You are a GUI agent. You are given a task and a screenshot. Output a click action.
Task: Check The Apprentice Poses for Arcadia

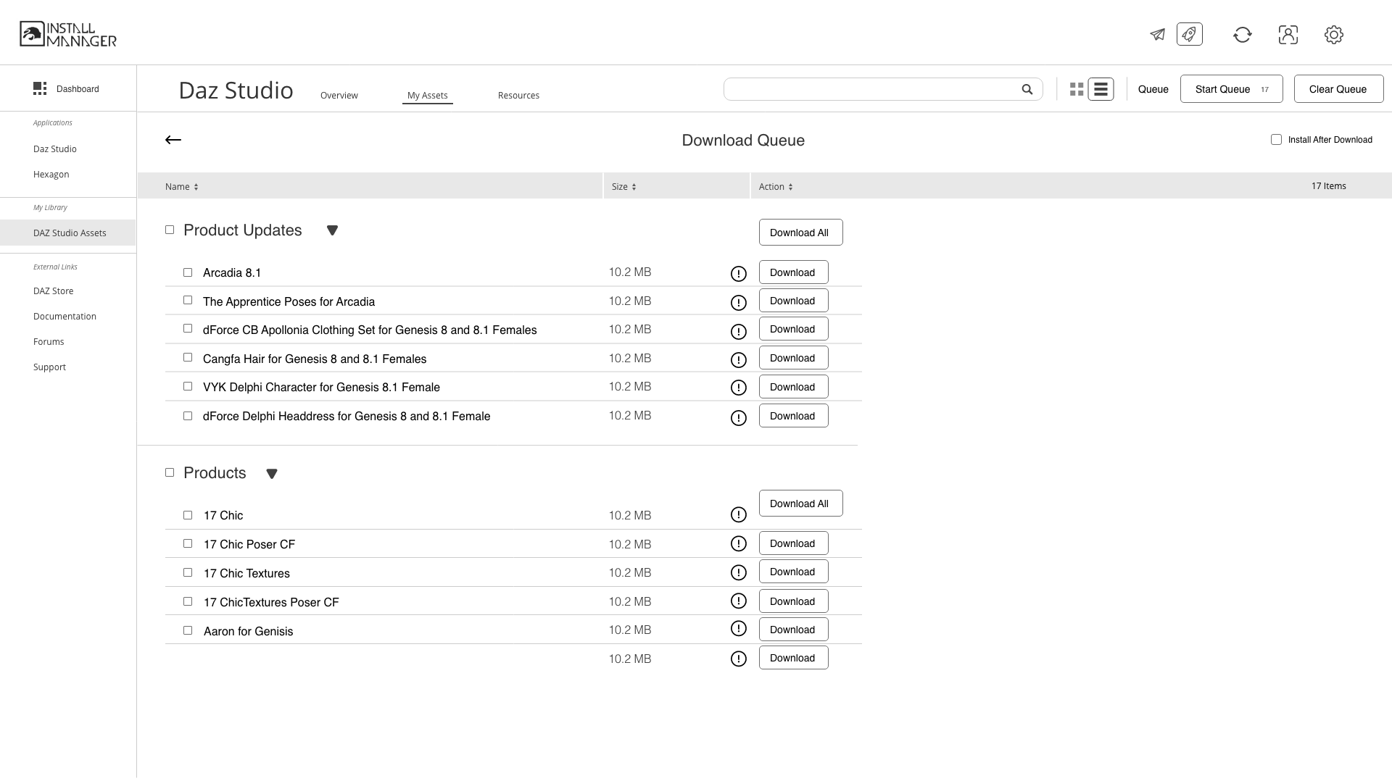188,300
